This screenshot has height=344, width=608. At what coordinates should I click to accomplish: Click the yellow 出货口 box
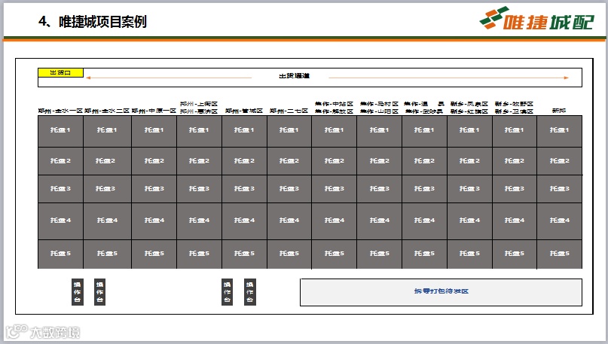(x=60, y=72)
